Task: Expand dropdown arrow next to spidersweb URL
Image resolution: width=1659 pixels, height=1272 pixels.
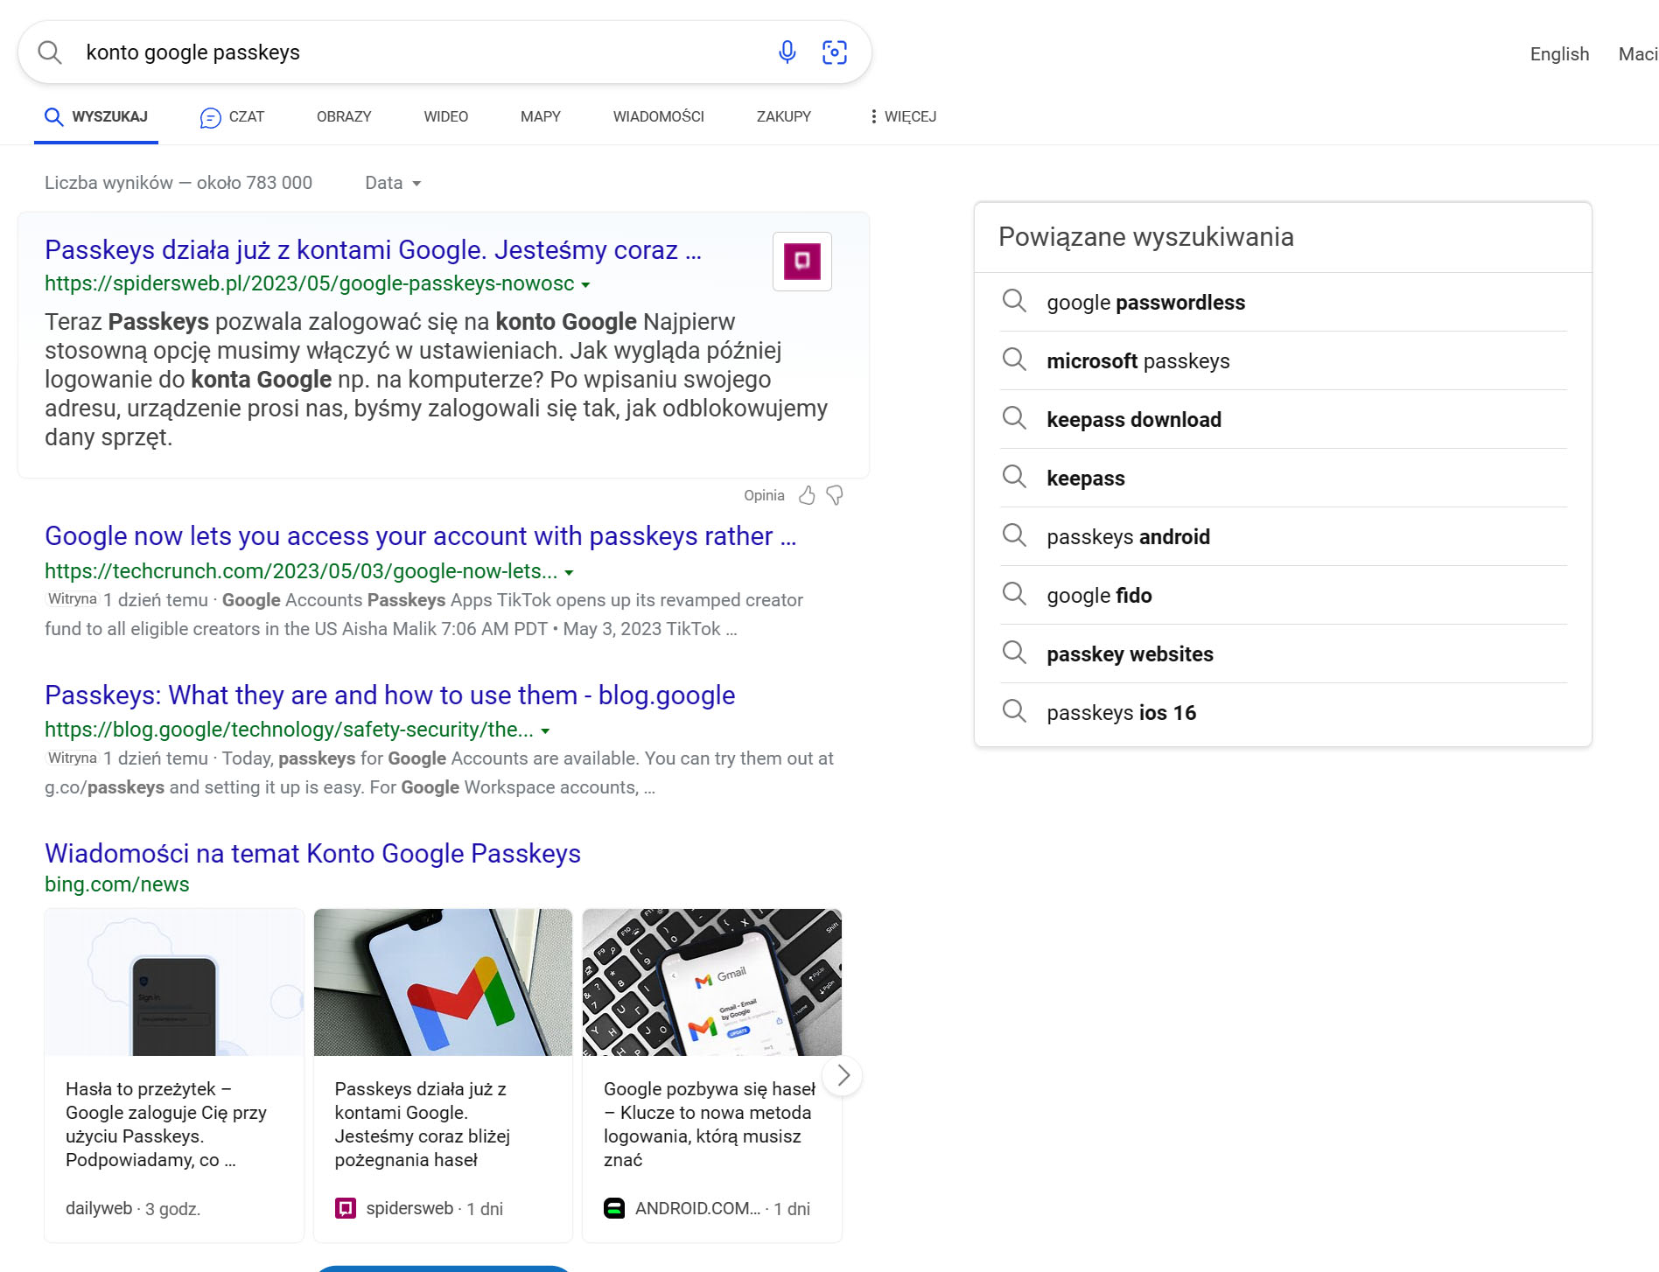Action: (585, 285)
